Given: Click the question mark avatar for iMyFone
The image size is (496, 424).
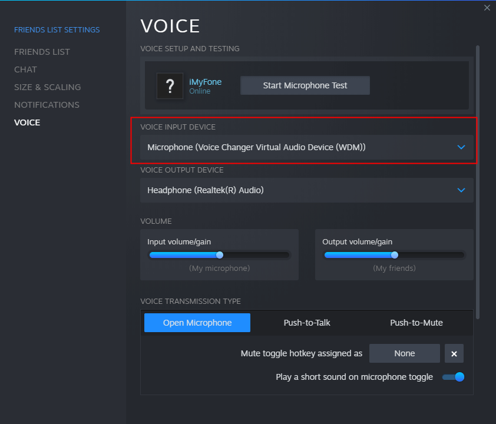Looking at the screenshot, I should [x=170, y=86].
